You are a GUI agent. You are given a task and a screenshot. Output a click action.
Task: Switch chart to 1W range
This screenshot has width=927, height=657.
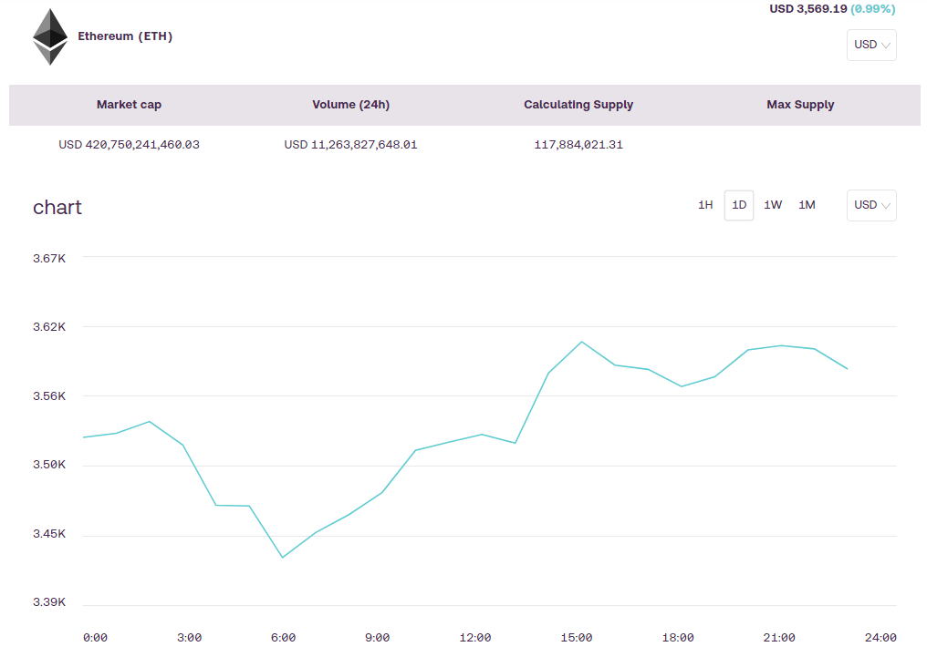click(773, 205)
